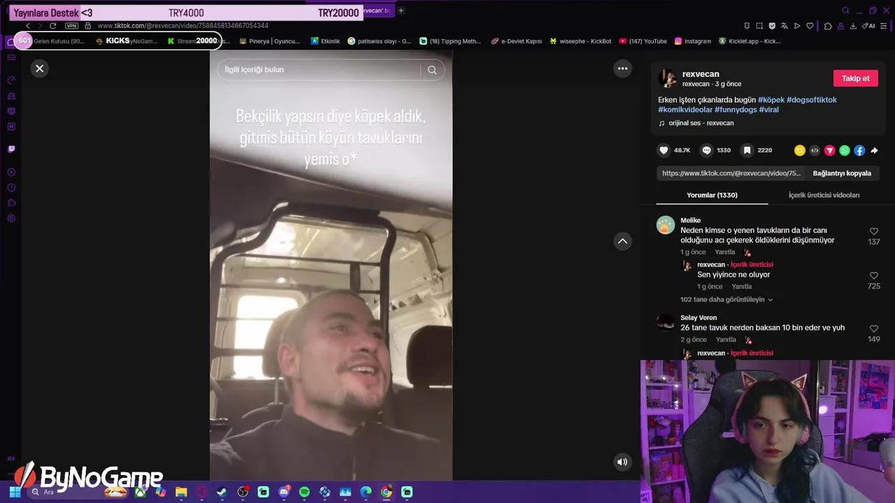Open the e-Devlet Kapısı bookmark
The height and width of the screenshot is (503, 895).
pos(516,41)
